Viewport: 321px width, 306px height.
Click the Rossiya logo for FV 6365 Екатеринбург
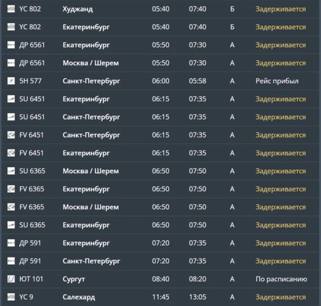11,189
